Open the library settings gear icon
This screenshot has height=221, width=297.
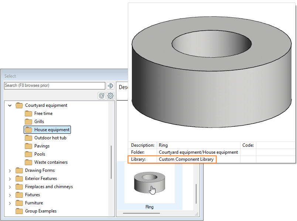[x=110, y=96]
